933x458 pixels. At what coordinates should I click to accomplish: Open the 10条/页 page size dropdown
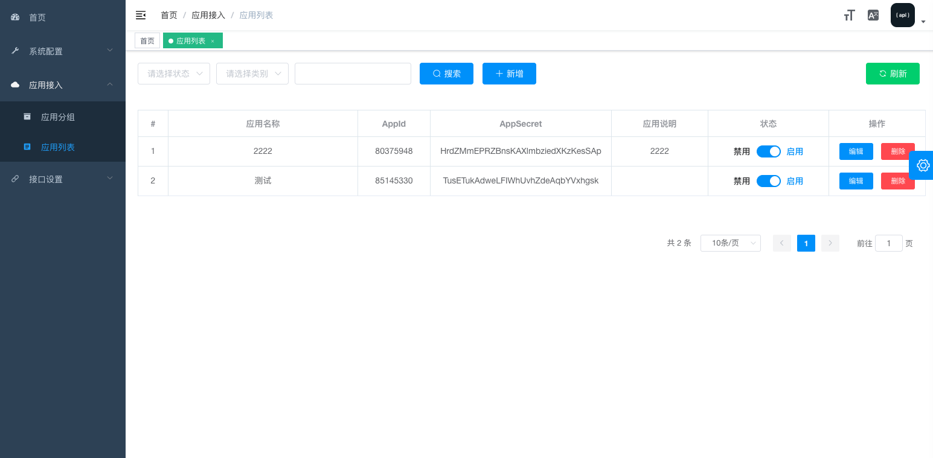[x=731, y=243]
